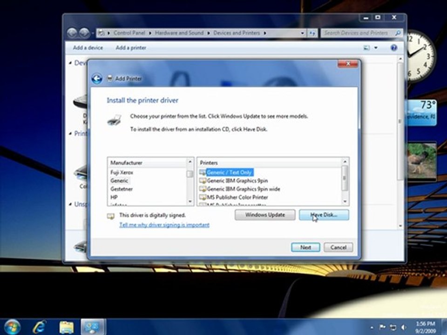The image size is (447, 335).
Task: Click the Windows Update button
Action: [x=265, y=215]
